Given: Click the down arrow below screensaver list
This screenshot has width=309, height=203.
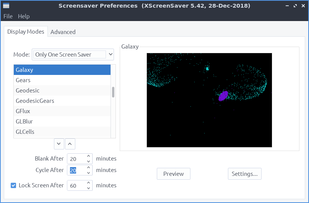Looking at the screenshot, I should [x=59, y=144].
